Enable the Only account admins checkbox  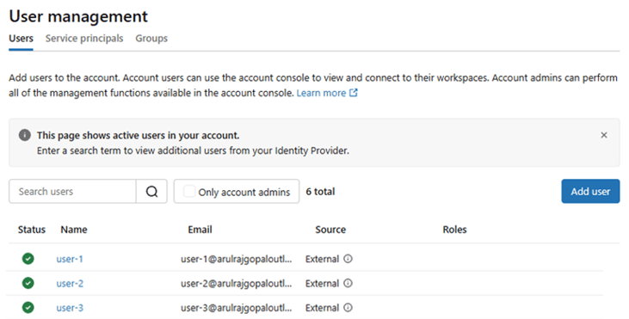pyautogui.click(x=189, y=191)
